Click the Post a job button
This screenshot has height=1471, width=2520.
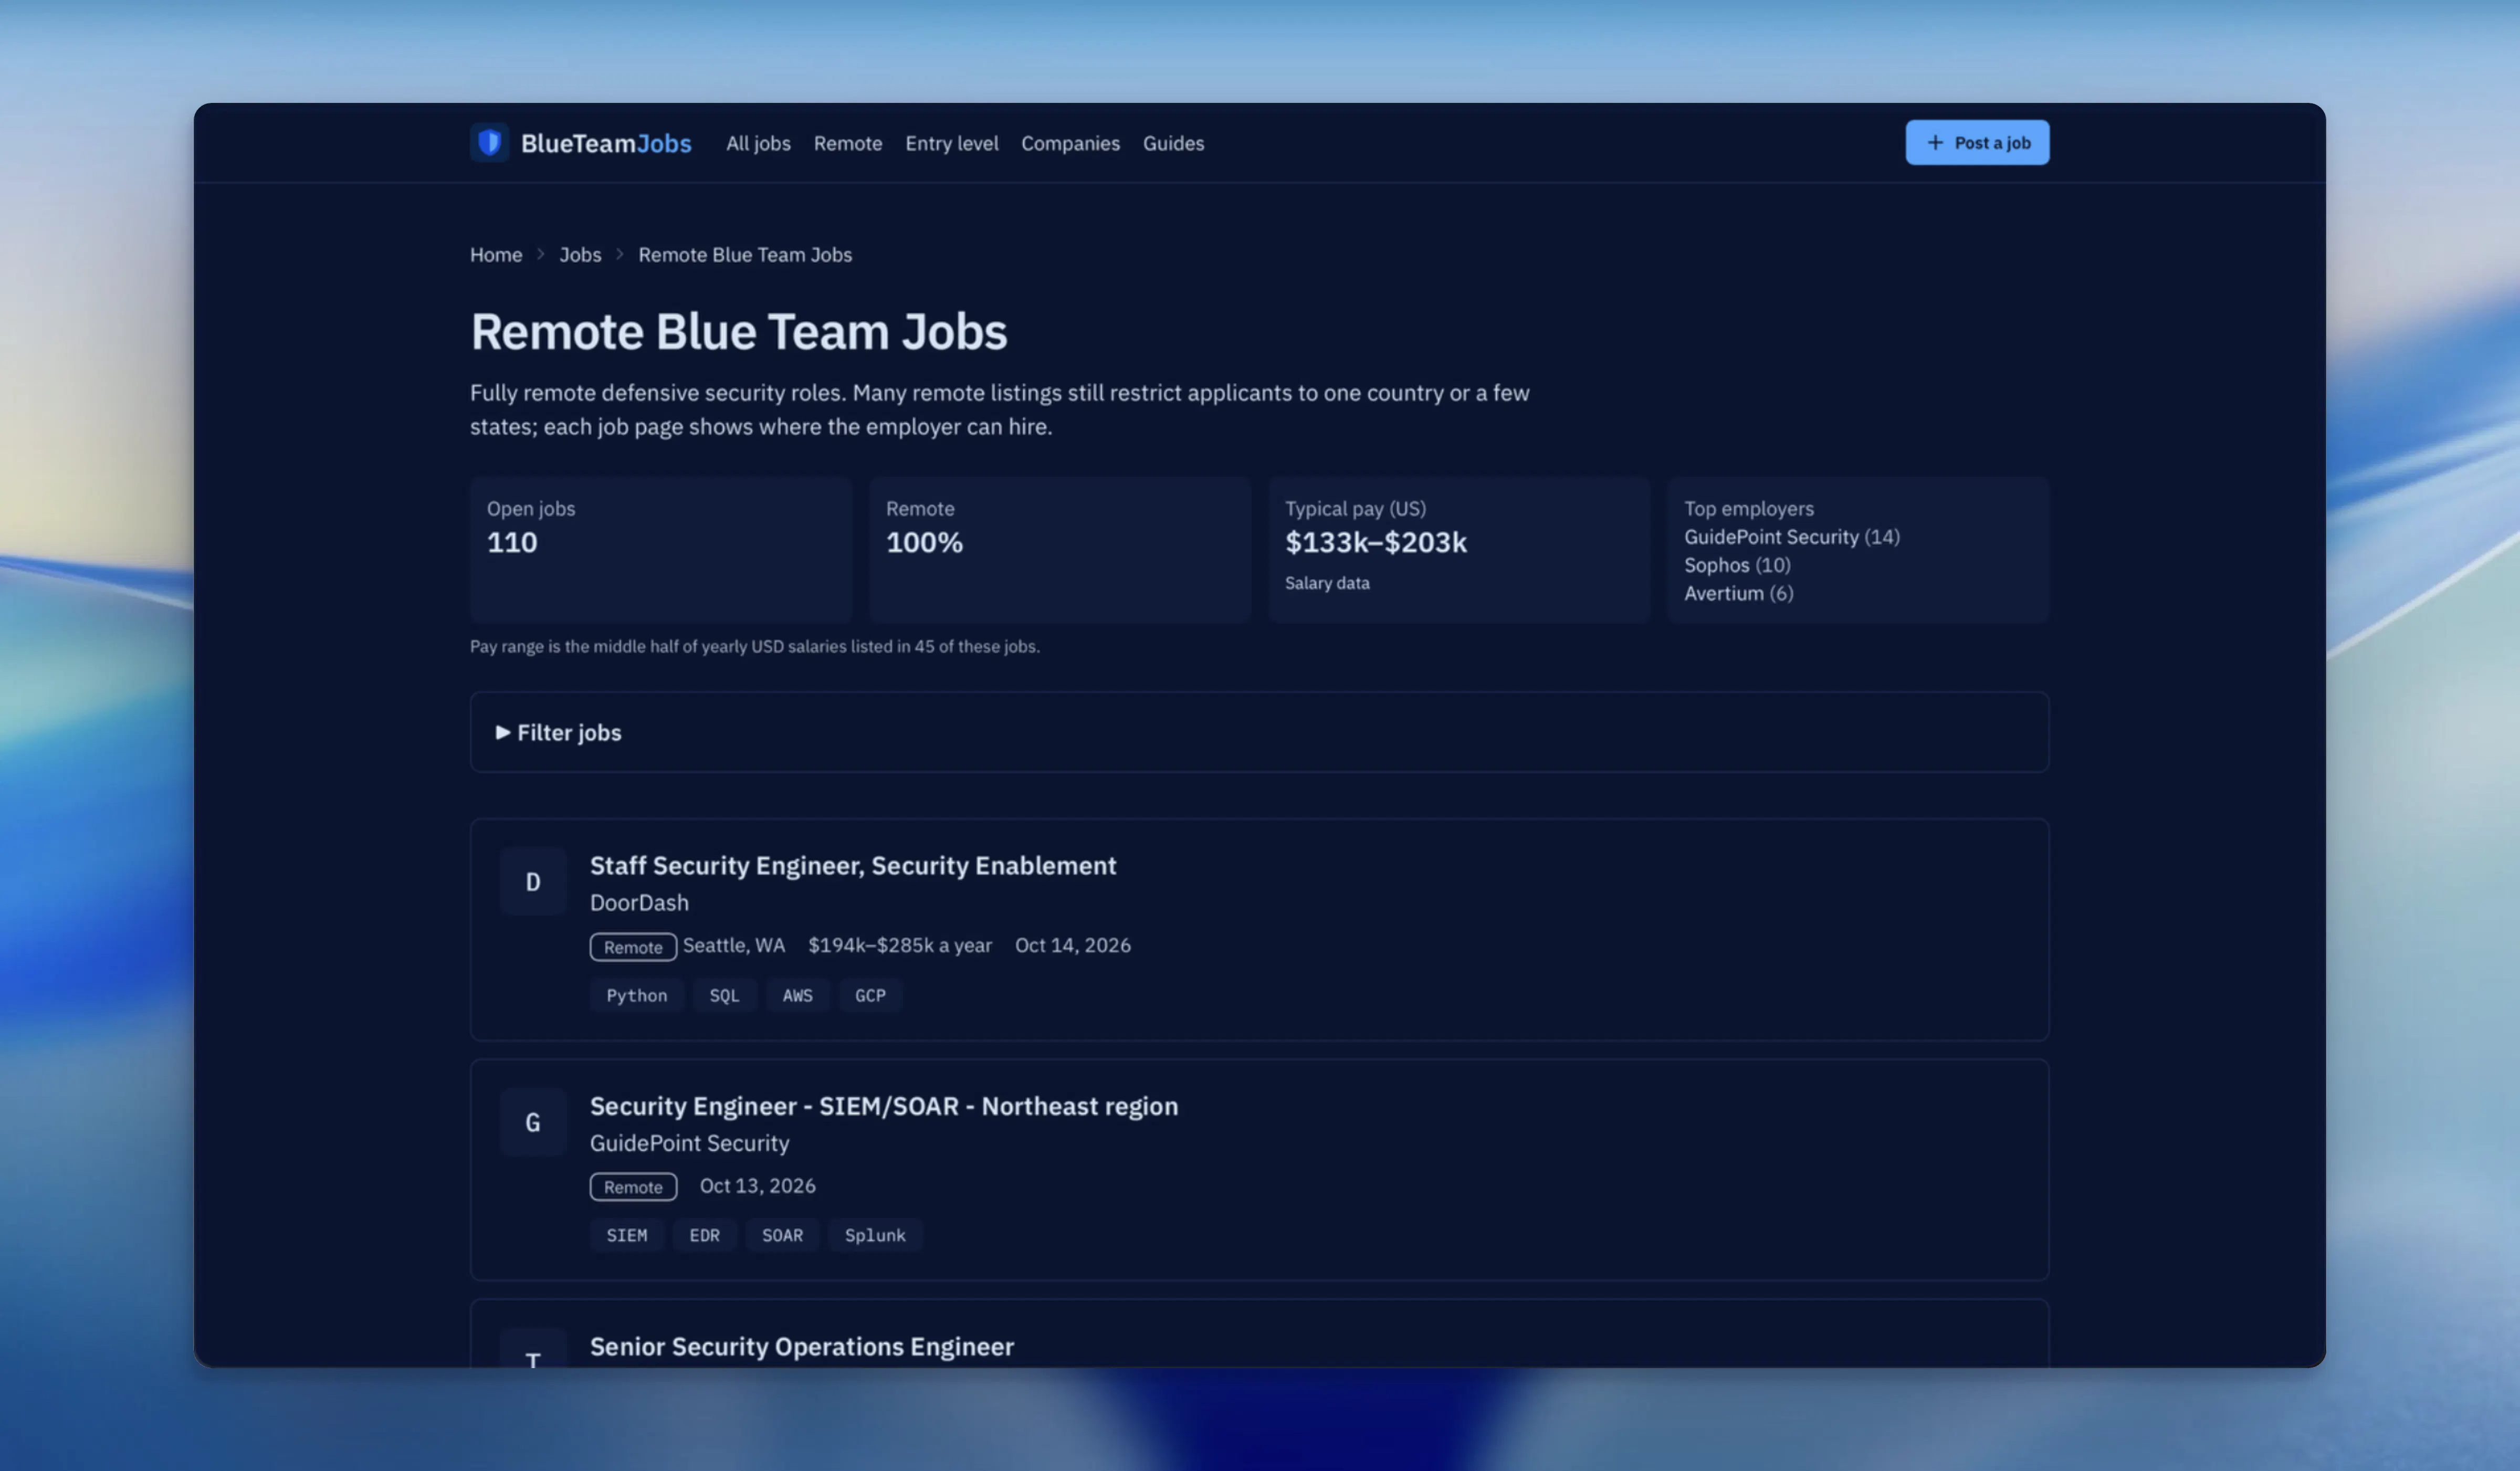(1977, 143)
